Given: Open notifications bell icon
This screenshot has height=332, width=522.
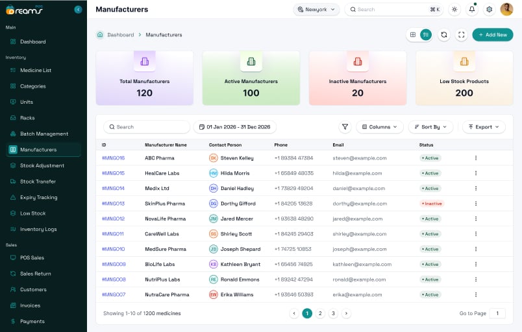Looking at the screenshot, I should [472, 9].
